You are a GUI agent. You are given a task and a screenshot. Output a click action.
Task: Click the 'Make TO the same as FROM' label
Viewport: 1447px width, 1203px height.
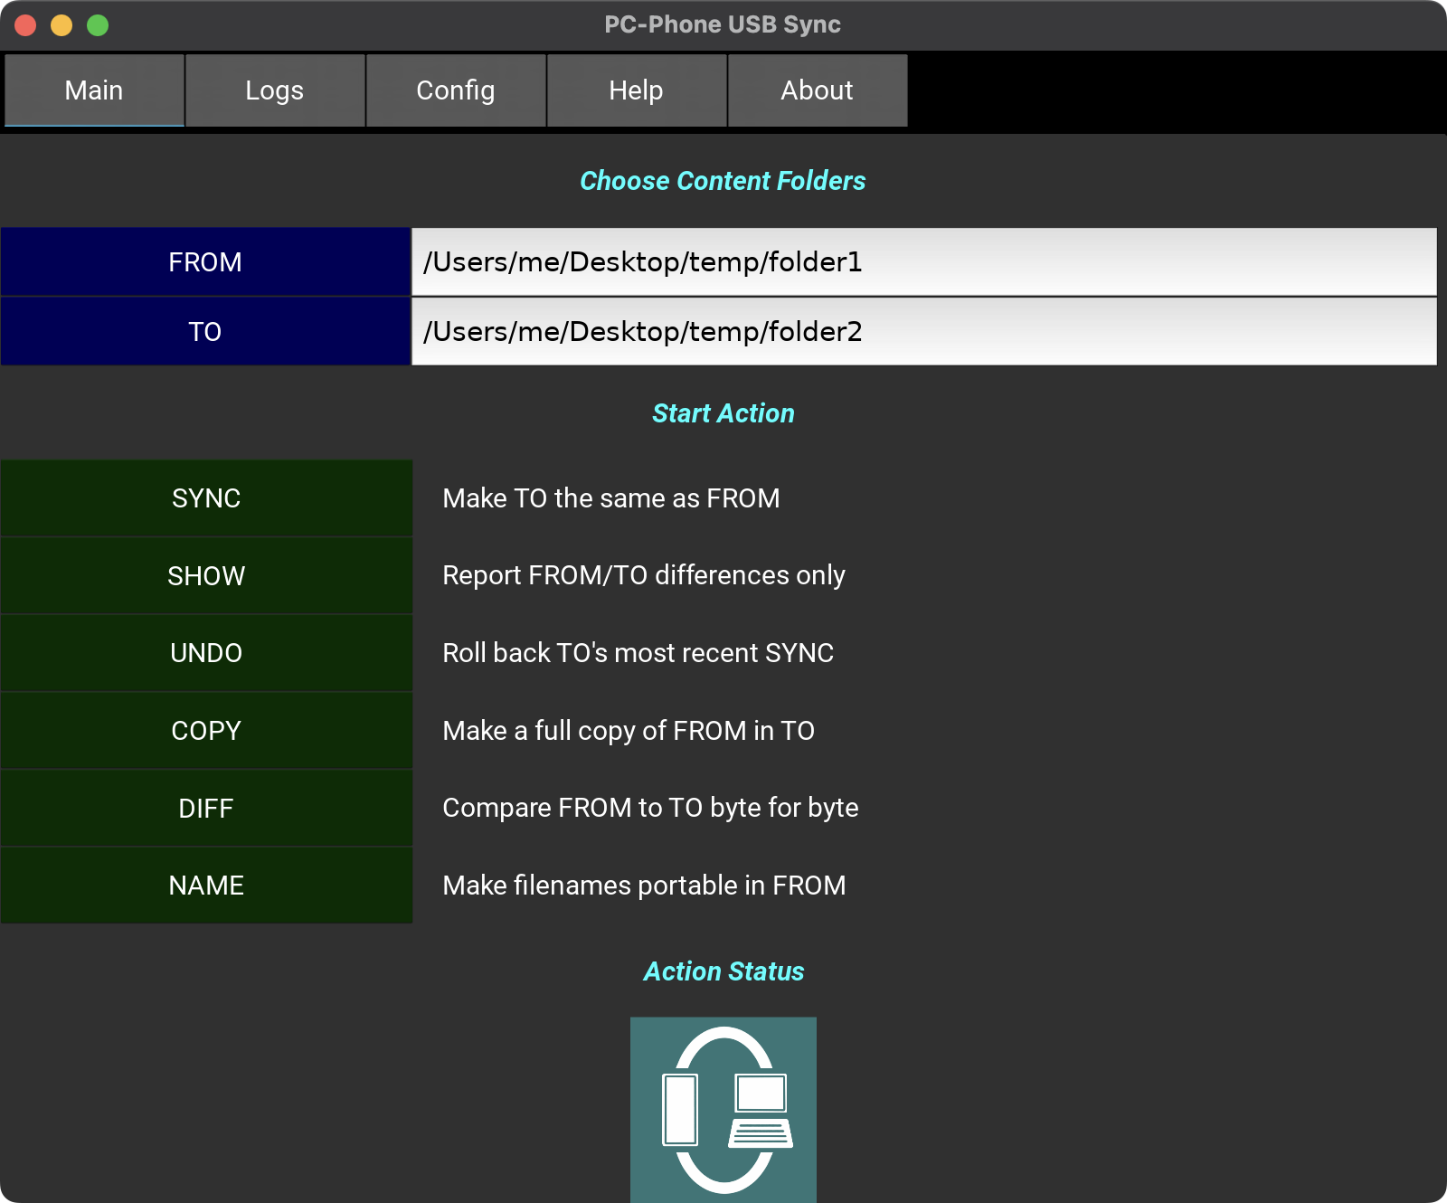[x=611, y=498]
